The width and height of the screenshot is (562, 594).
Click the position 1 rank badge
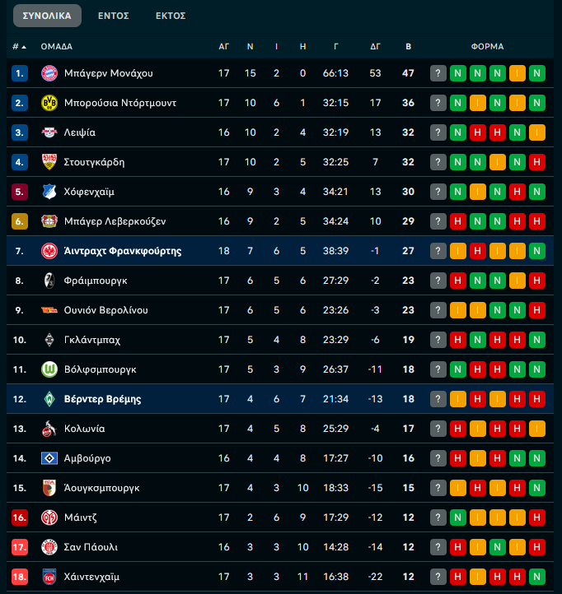[20, 73]
